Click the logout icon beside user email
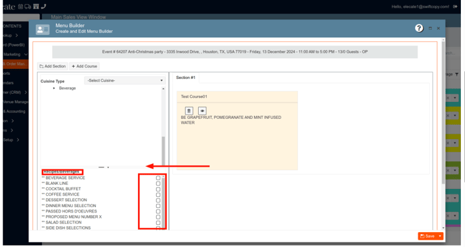Image resolution: width=465 pixels, height=247 pixels. tap(456, 7)
